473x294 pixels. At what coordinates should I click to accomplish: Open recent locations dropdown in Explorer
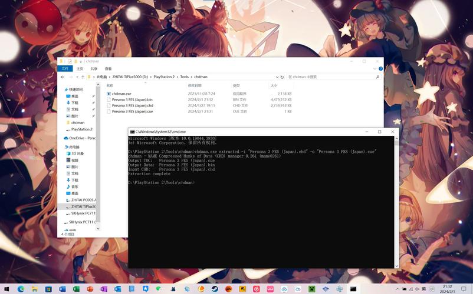pos(77,77)
